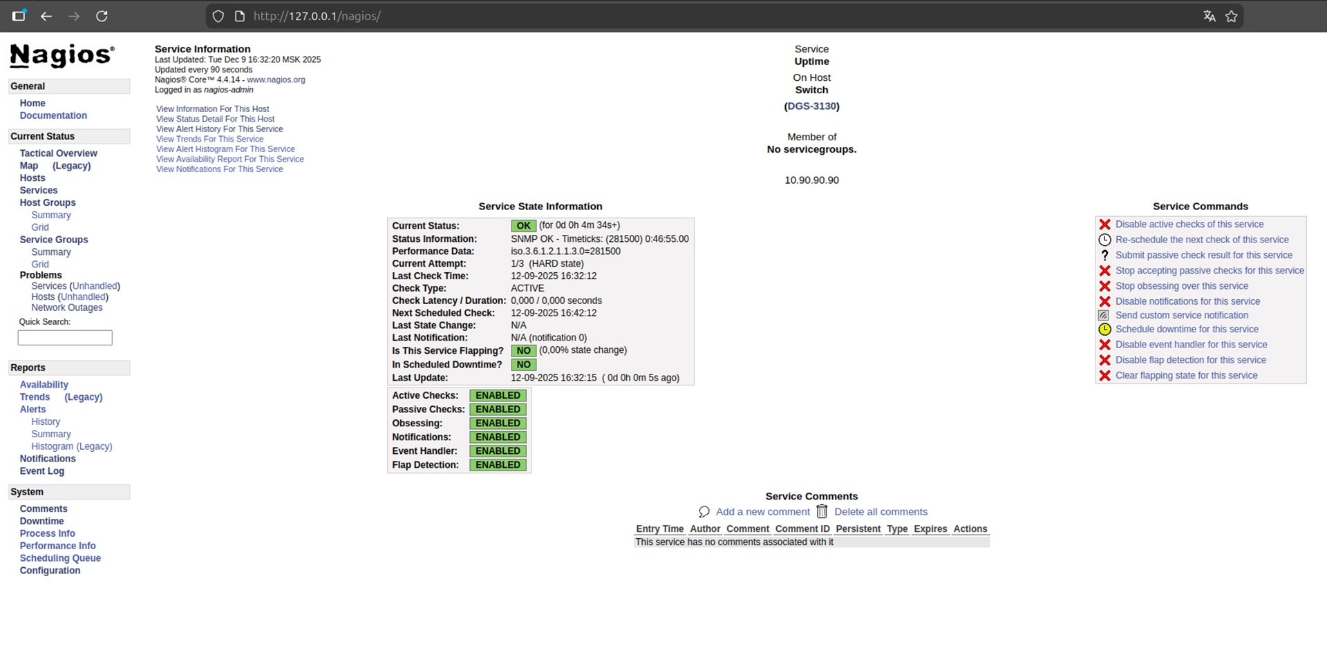Click the speech bubble icon for Add a new comment
Screen dimensions: 1327x657
tap(704, 512)
